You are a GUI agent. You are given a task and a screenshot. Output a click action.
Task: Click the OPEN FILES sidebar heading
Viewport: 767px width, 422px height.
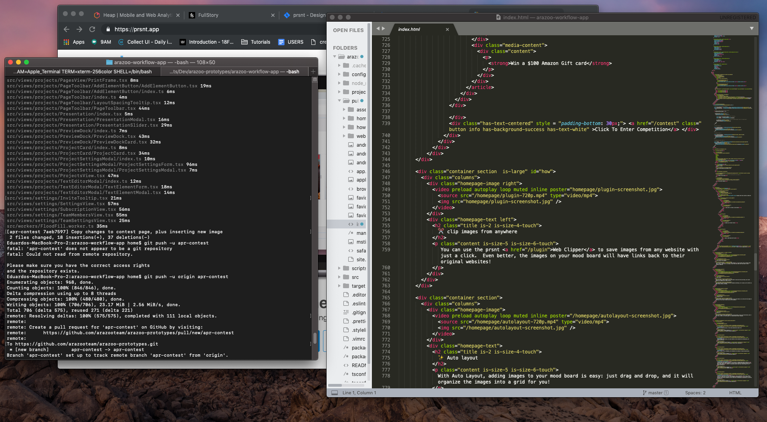(348, 30)
